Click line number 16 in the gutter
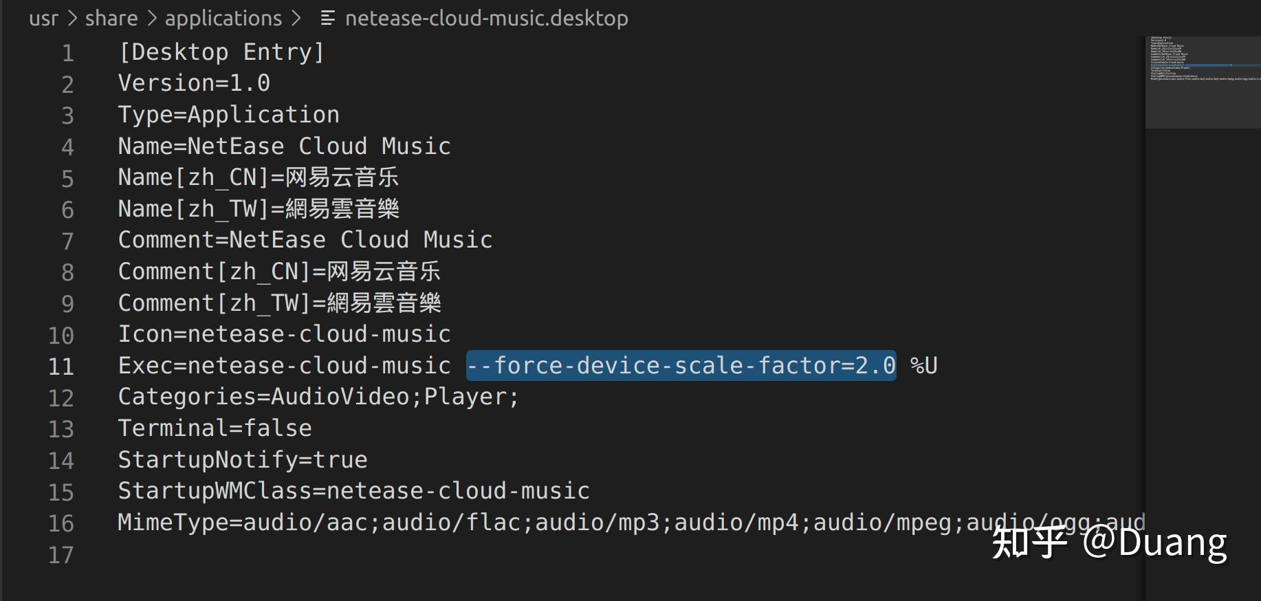This screenshot has height=601, width=1261. pyautogui.click(x=61, y=523)
